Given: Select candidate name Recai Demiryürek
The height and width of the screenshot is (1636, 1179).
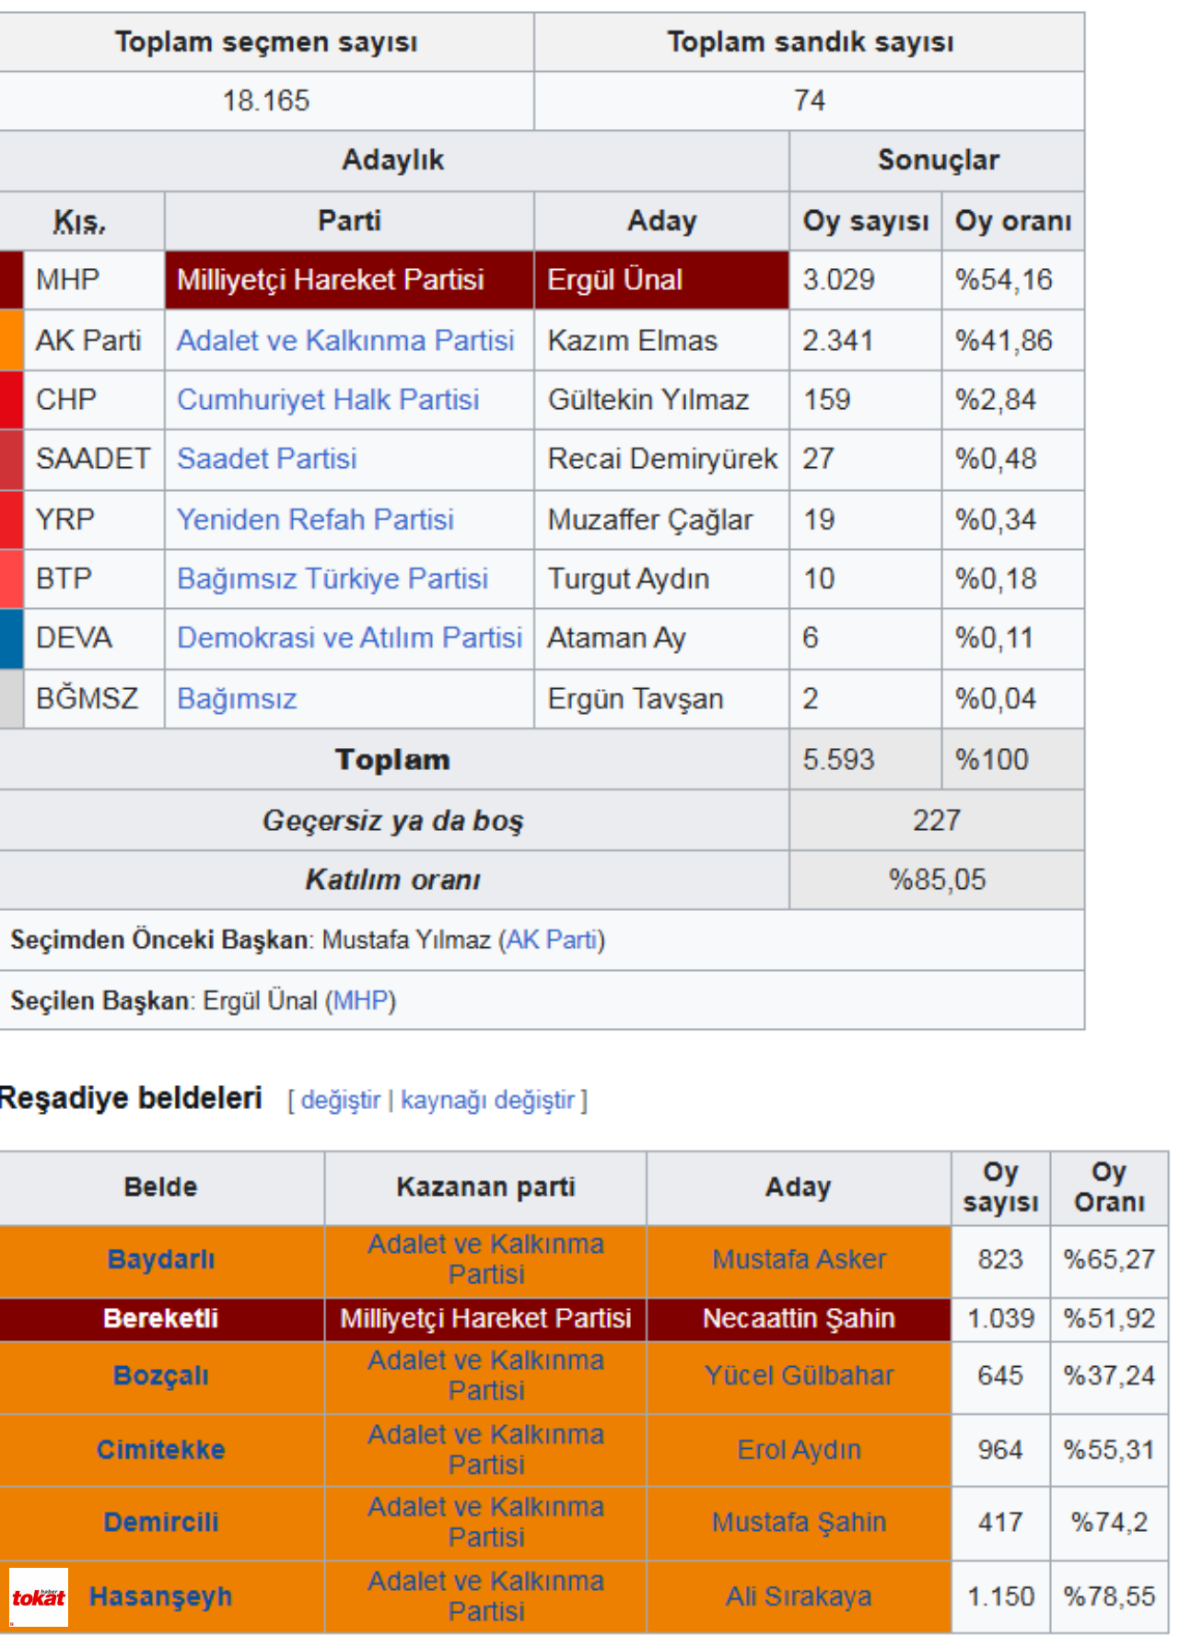Looking at the screenshot, I should [x=662, y=458].
